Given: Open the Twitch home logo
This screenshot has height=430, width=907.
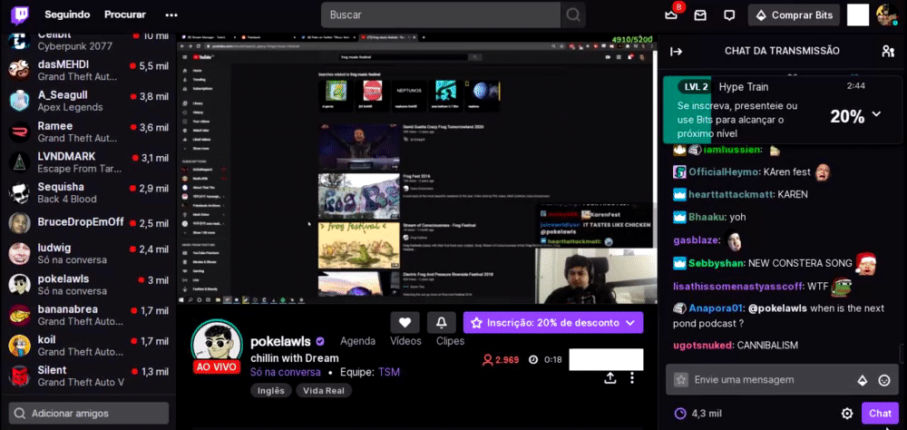Looking at the screenshot, I should click(x=19, y=15).
